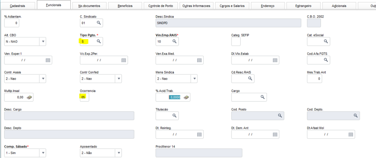
Task: Open calendar picker for Dt Afast Mol
Action: click(x=351, y=134)
